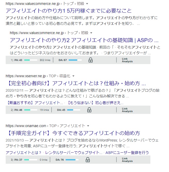Click the DA: 76 blue progress bar

[72, 160]
